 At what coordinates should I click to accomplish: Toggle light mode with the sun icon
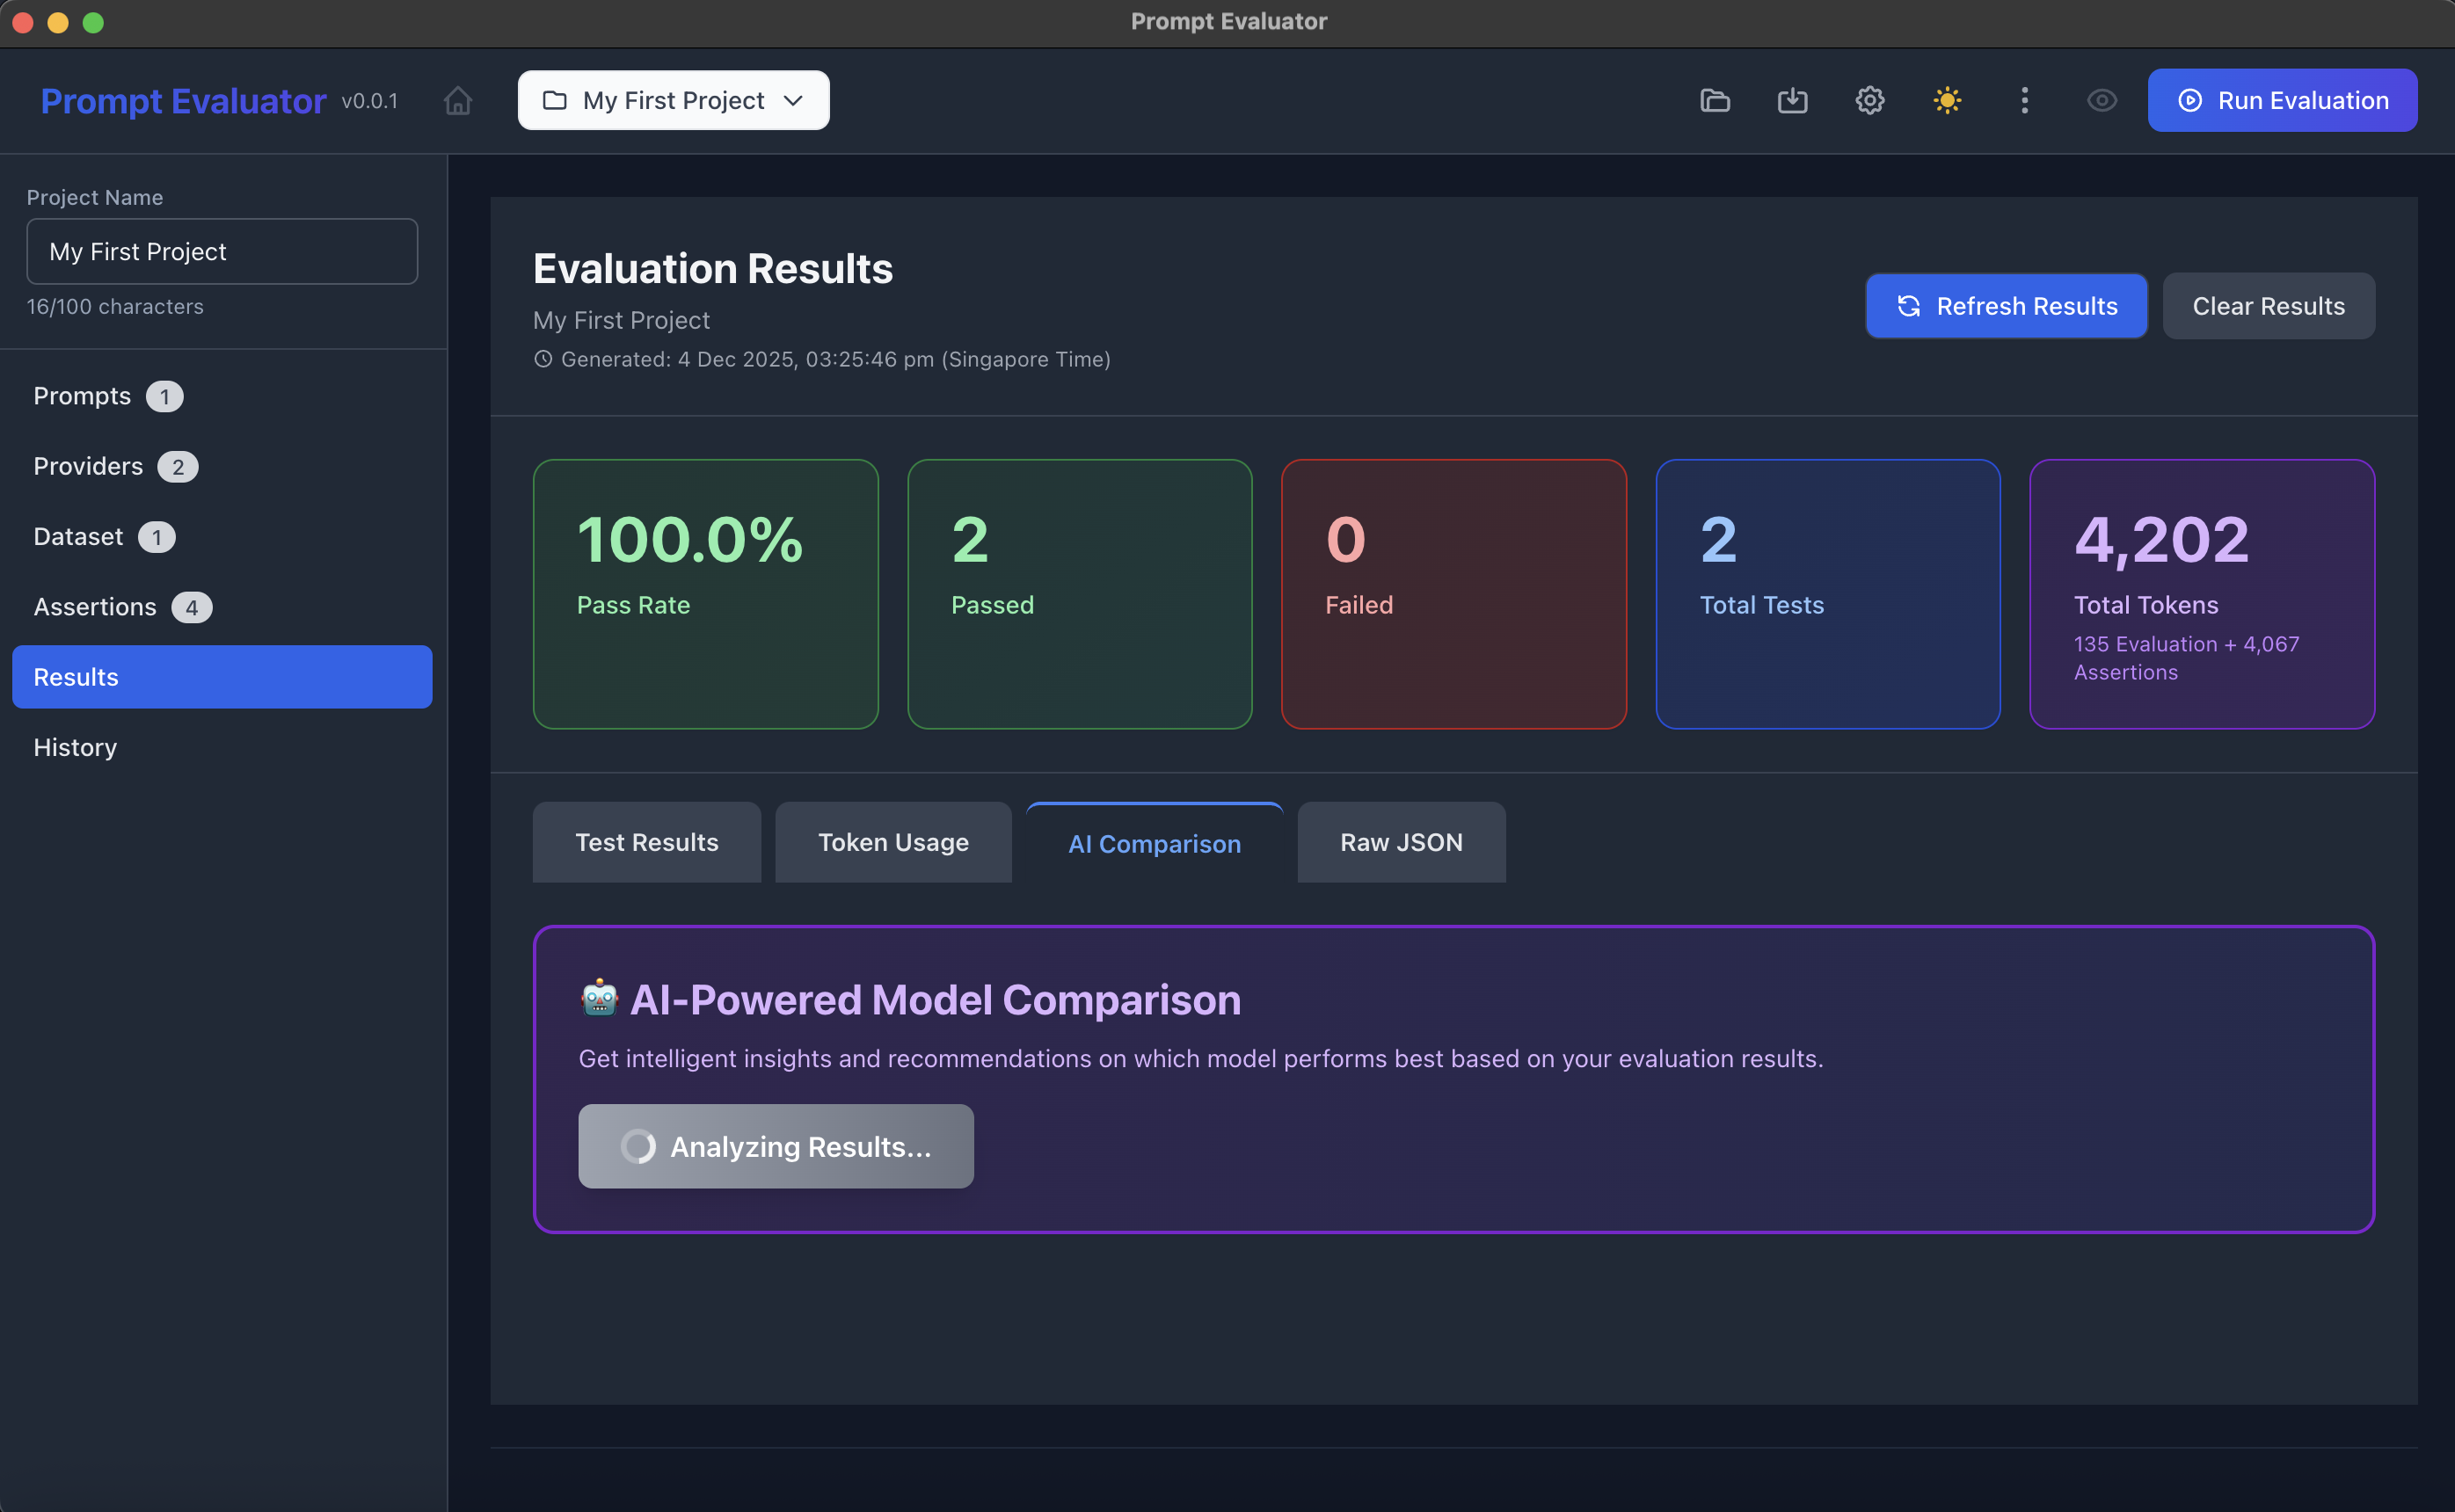[1947, 100]
